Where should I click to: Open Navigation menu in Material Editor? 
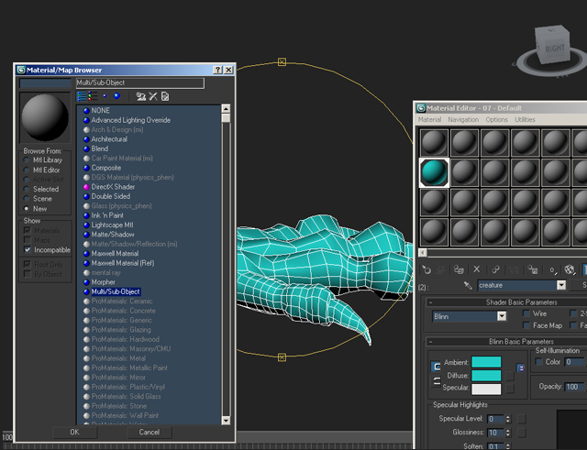point(463,120)
